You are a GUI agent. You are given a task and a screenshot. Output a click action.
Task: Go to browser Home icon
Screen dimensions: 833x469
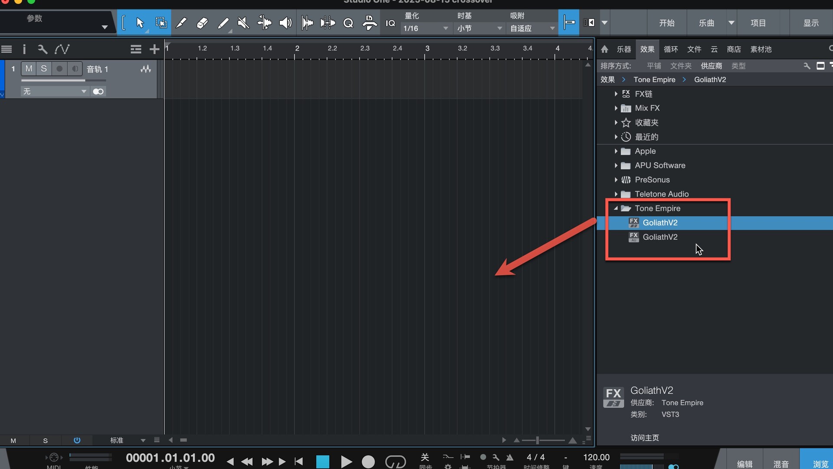click(604, 49)
